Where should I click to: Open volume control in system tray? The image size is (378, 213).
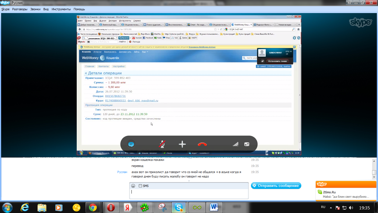(x=351, y=207)
